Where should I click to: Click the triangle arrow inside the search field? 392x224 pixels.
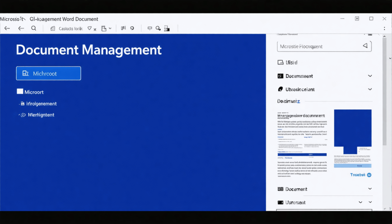pyautogui.click(x=365, y=46)
